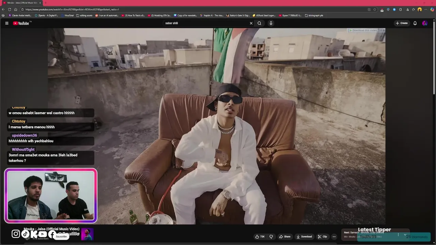
Task: Click the overlay YouTube icon beside TikTok
Action: click(x=43, y=234)
